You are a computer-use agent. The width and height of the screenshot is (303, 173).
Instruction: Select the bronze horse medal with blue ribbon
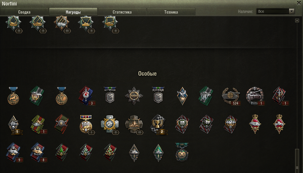(x=13, y=96)
